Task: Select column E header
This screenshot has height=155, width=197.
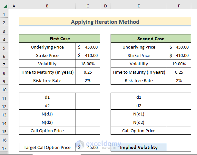Action: coord(139,6)
